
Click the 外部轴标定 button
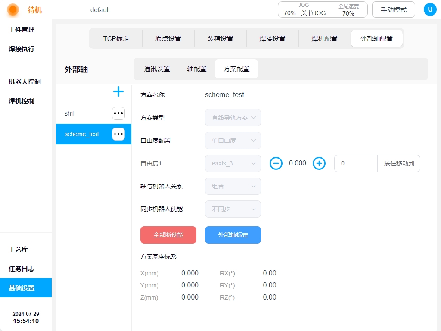pos(233,235)
